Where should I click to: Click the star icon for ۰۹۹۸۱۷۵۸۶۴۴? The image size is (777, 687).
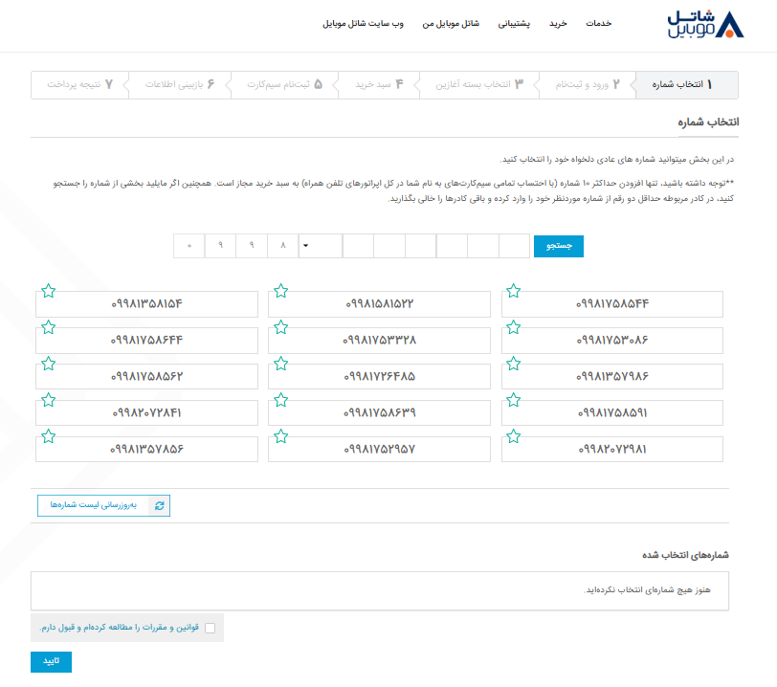tap(48, 327)
